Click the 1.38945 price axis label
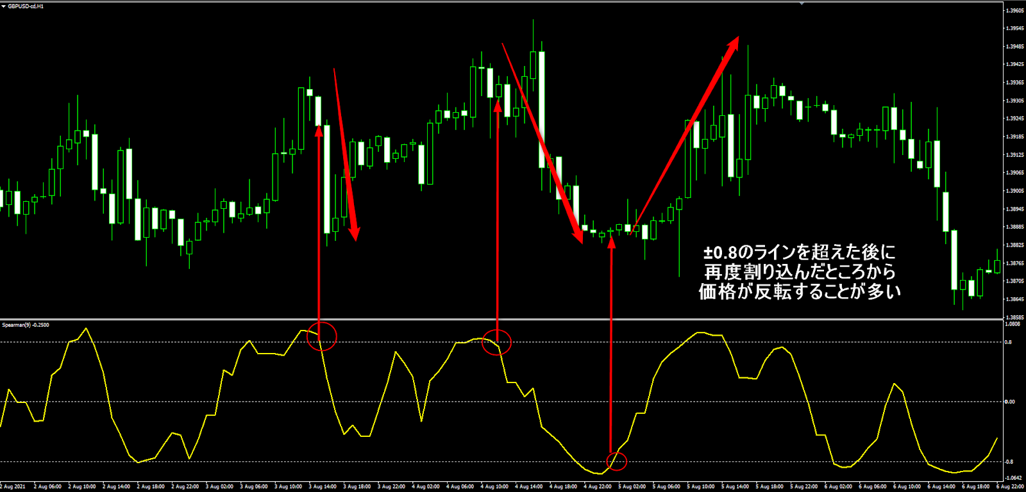Viewport: 1026px width, 492px height. pyautogui.click(x=1015, y=209)
